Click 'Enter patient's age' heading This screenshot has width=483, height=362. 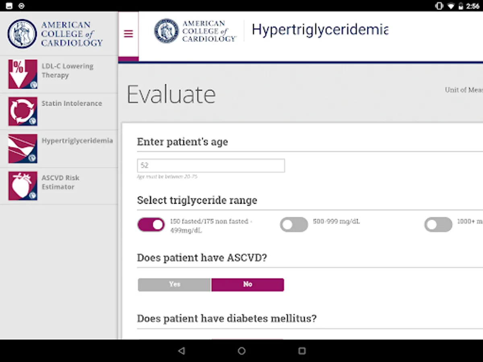tap(182, 142)
